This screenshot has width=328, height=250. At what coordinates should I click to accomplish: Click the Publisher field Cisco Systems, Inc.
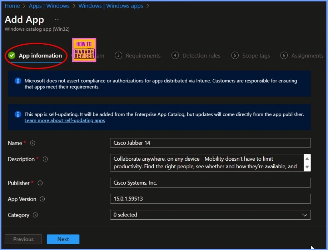point(210,183)
